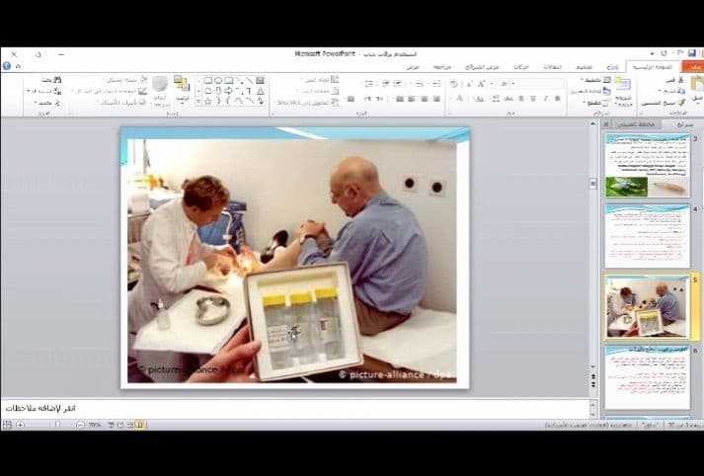This screenshot has width=704, height=476.
Task: Click the Paste icon in the clipboard group
Action: point(696,86)
